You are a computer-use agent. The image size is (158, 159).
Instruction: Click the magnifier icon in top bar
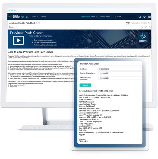[x=140, y=17]
